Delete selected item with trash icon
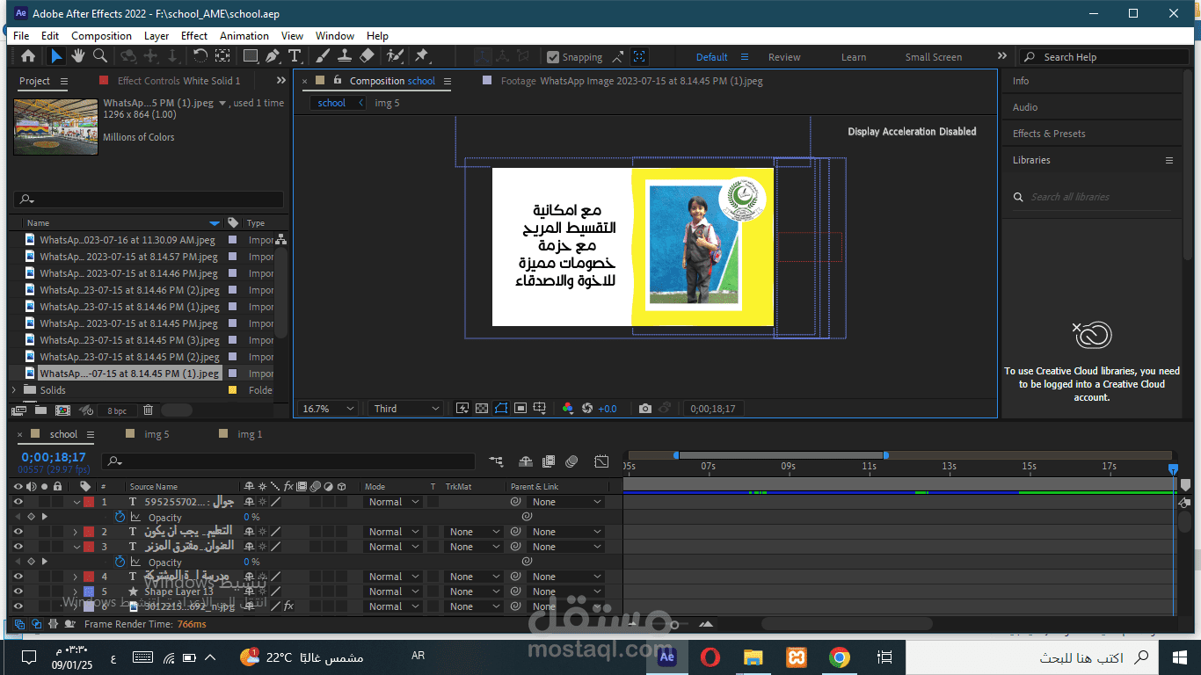 pos(148,410)
